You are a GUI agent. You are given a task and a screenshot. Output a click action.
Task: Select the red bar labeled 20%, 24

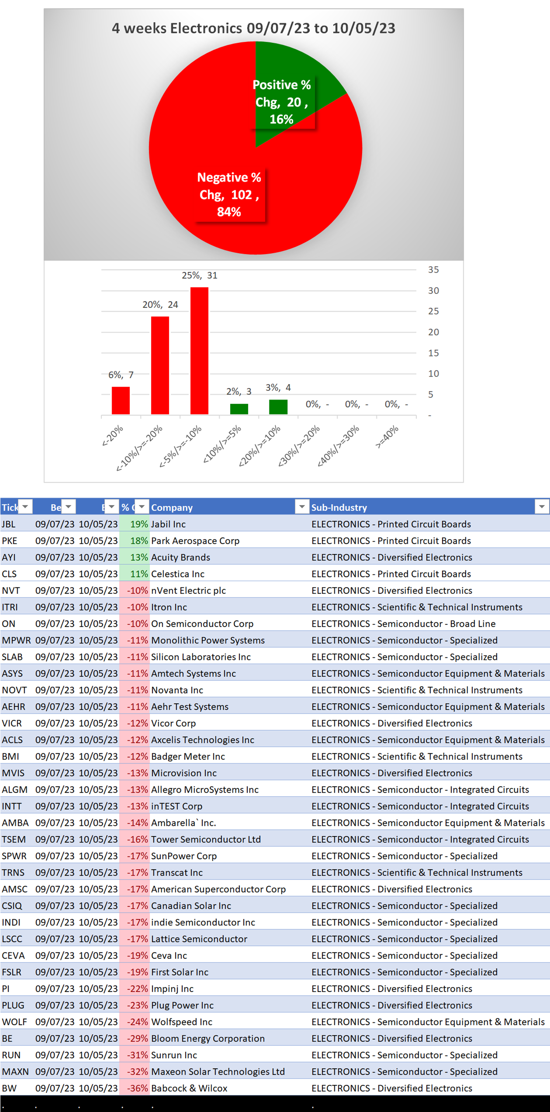coord(160,365)
